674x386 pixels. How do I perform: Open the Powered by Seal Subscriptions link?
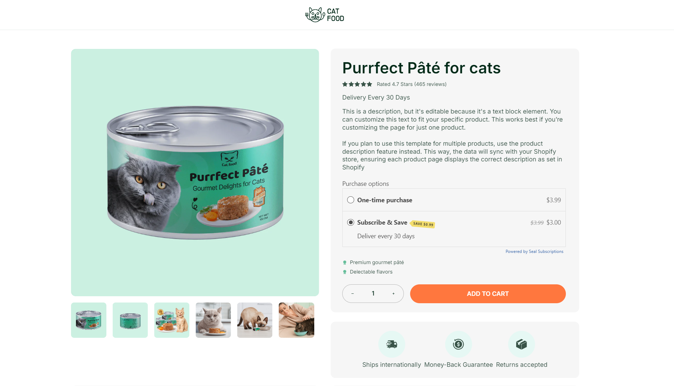point(534,252)
